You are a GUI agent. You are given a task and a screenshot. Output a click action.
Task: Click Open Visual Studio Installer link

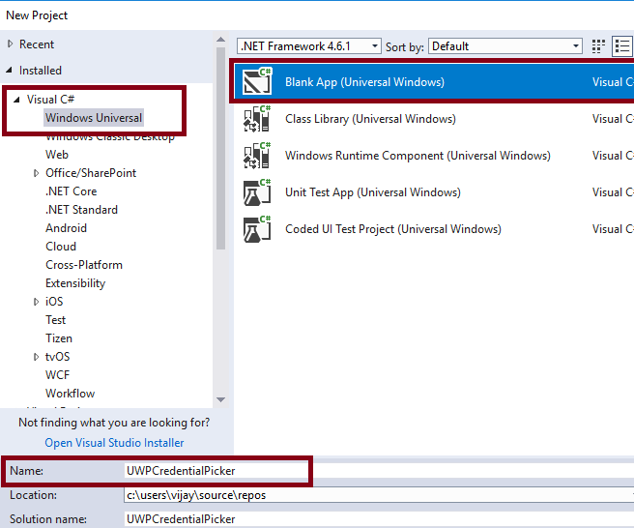114,443
